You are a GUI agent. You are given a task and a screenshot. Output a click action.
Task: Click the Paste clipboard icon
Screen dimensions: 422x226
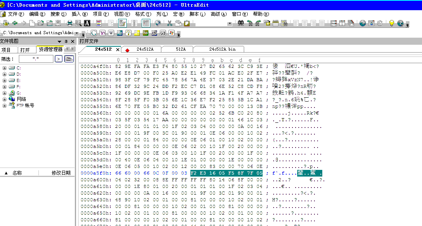click(x=187, y=23)
